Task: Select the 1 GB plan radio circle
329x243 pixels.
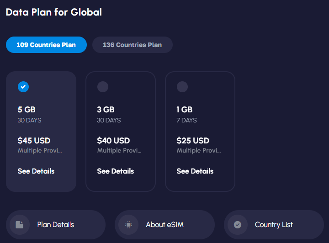Action: pos(182,87)
